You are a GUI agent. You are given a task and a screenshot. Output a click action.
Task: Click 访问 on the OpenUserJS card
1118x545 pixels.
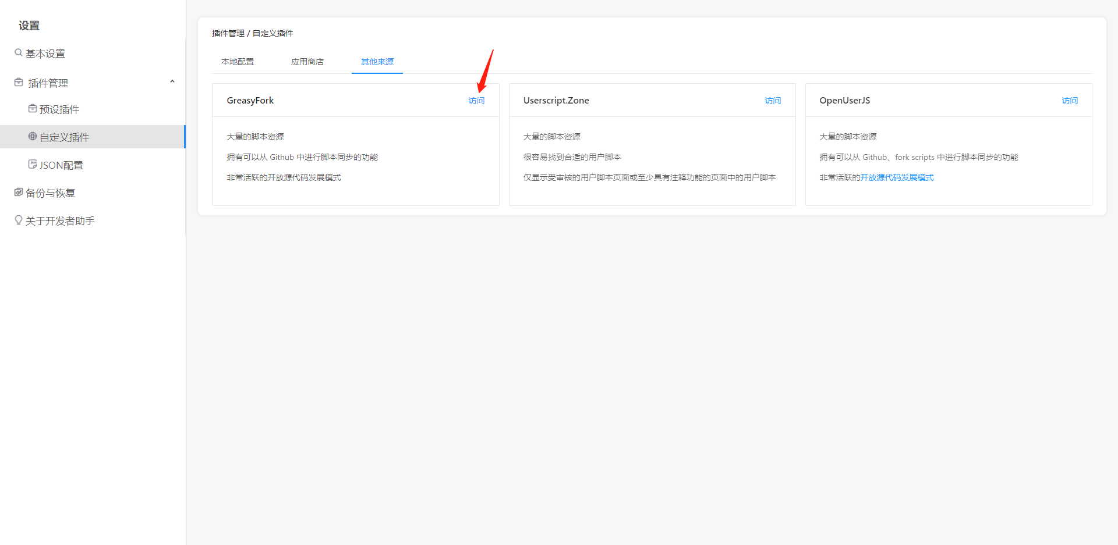coord(1070,100)
